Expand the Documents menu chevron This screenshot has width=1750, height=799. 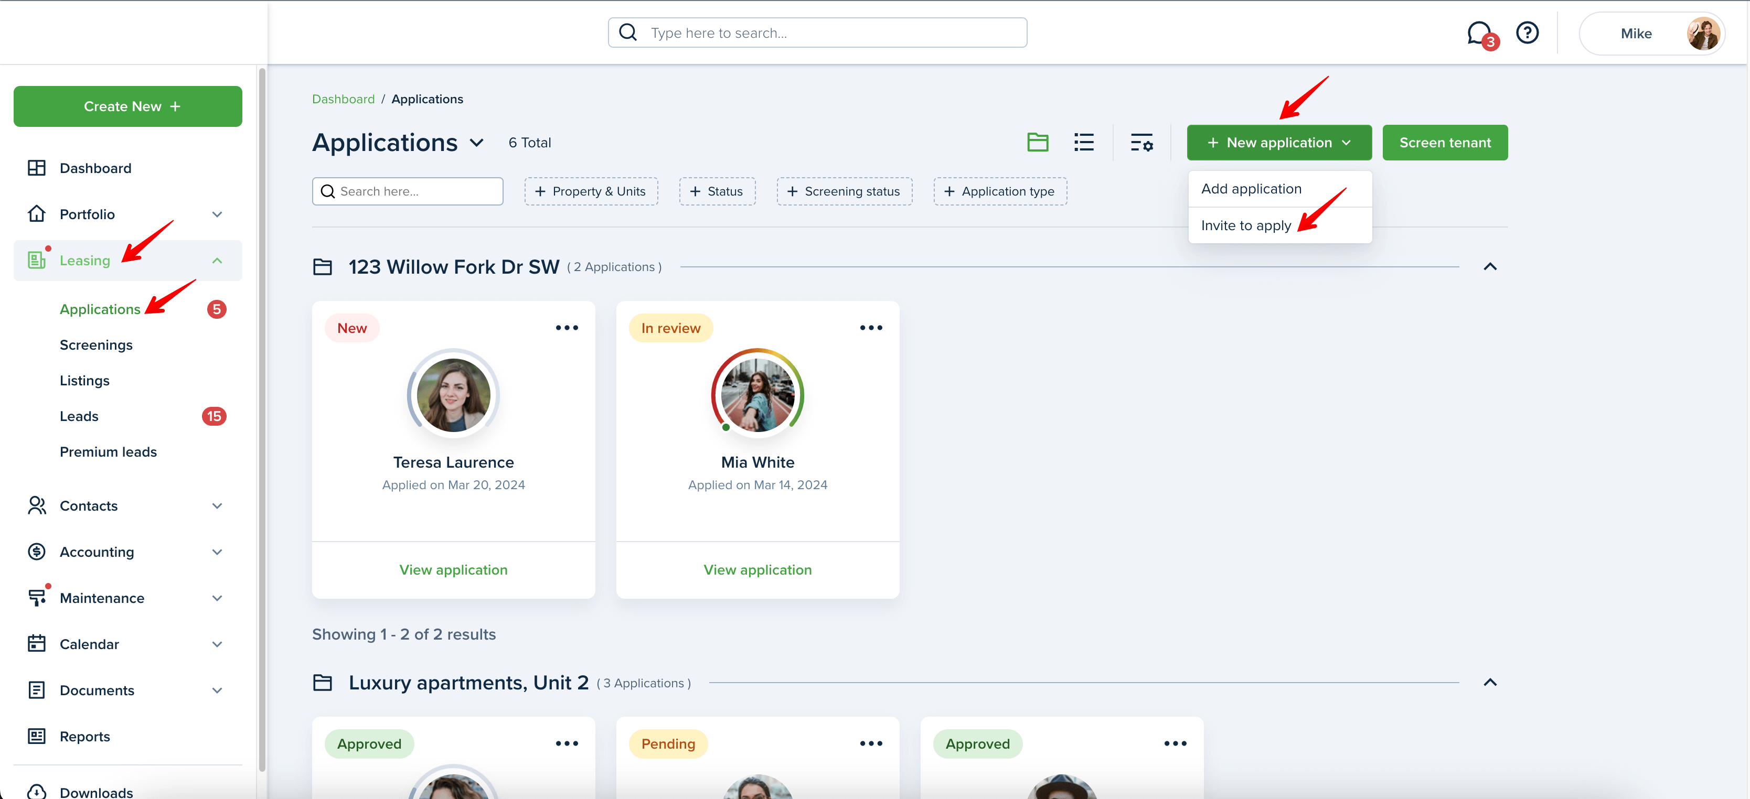coord(217,690)
